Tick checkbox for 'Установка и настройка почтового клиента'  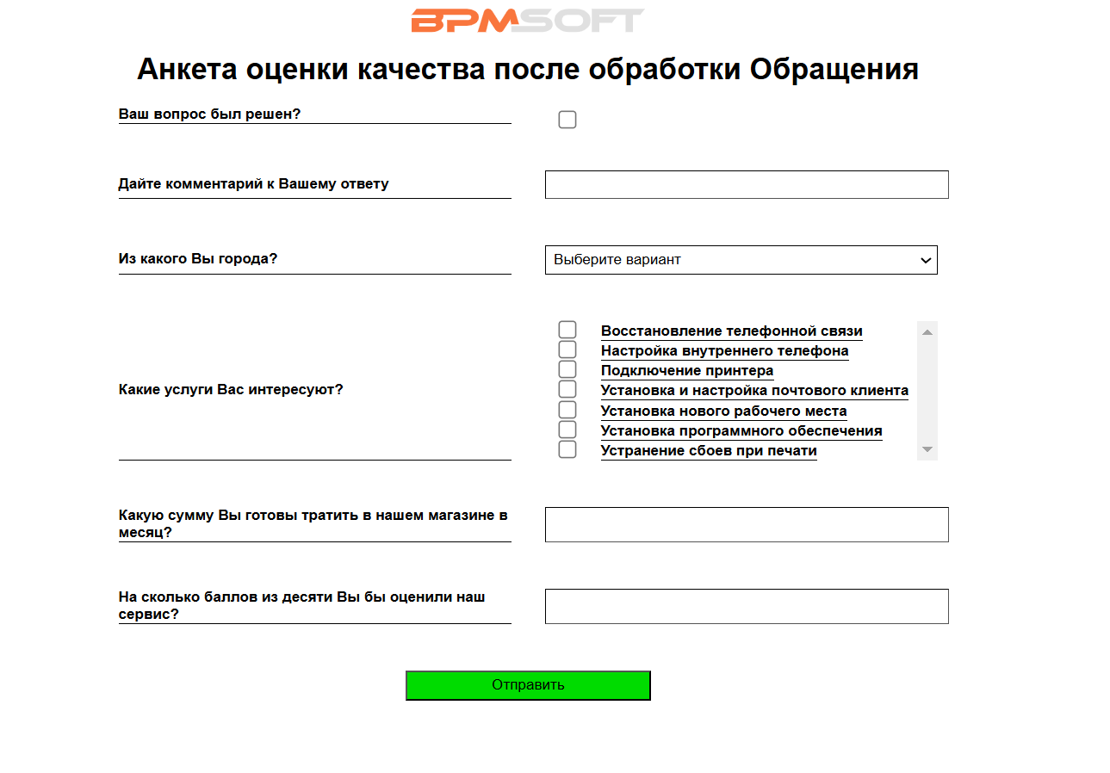(x=567, y=389)
